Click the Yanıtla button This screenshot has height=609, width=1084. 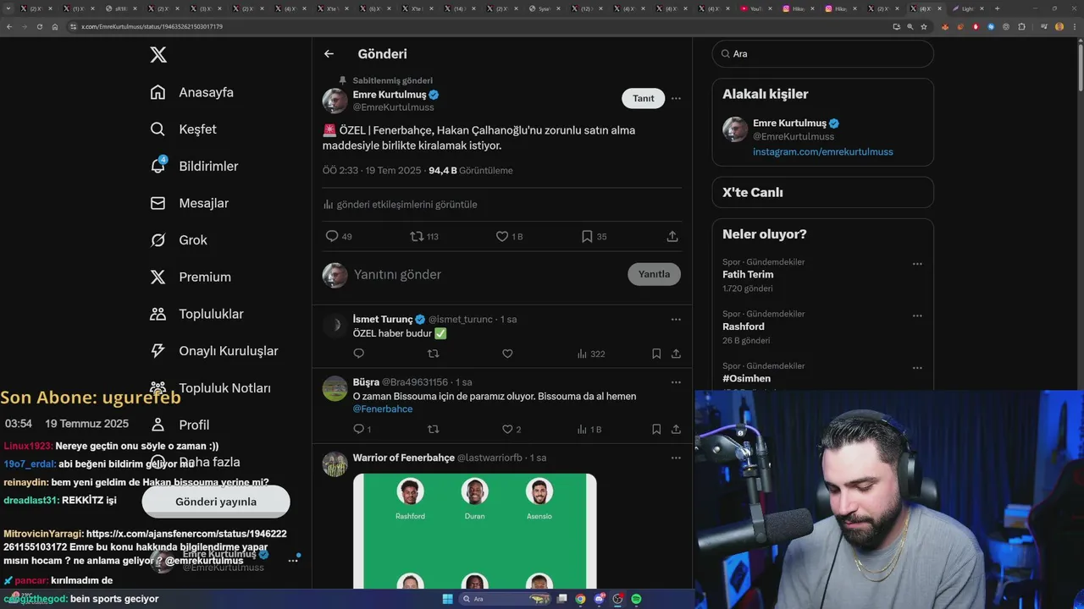click(654, 274)
